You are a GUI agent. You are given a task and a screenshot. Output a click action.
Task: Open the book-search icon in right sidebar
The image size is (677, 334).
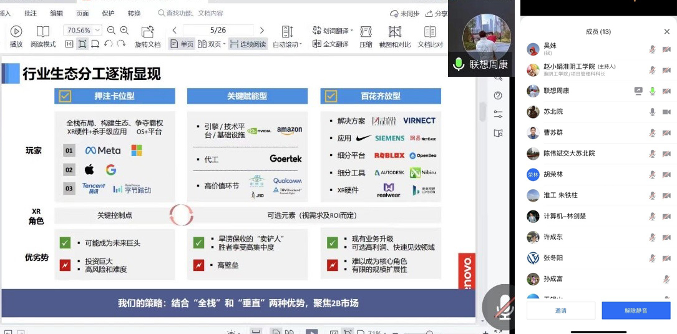click(x=498, y=133)
